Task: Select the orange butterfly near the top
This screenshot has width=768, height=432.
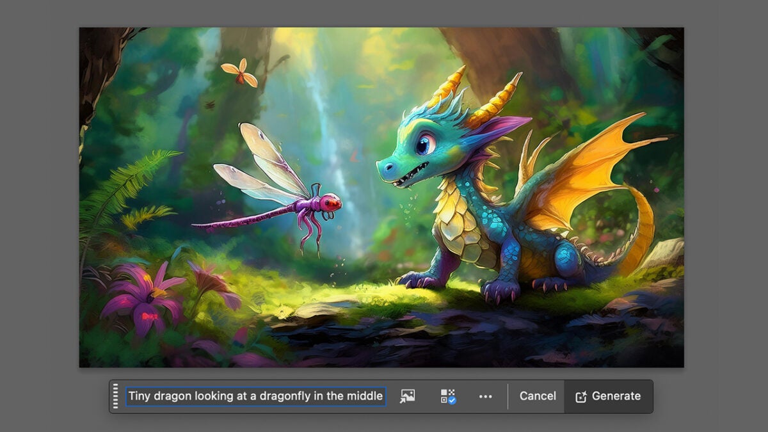Action: pyautogui.click(x=240, y=72)
